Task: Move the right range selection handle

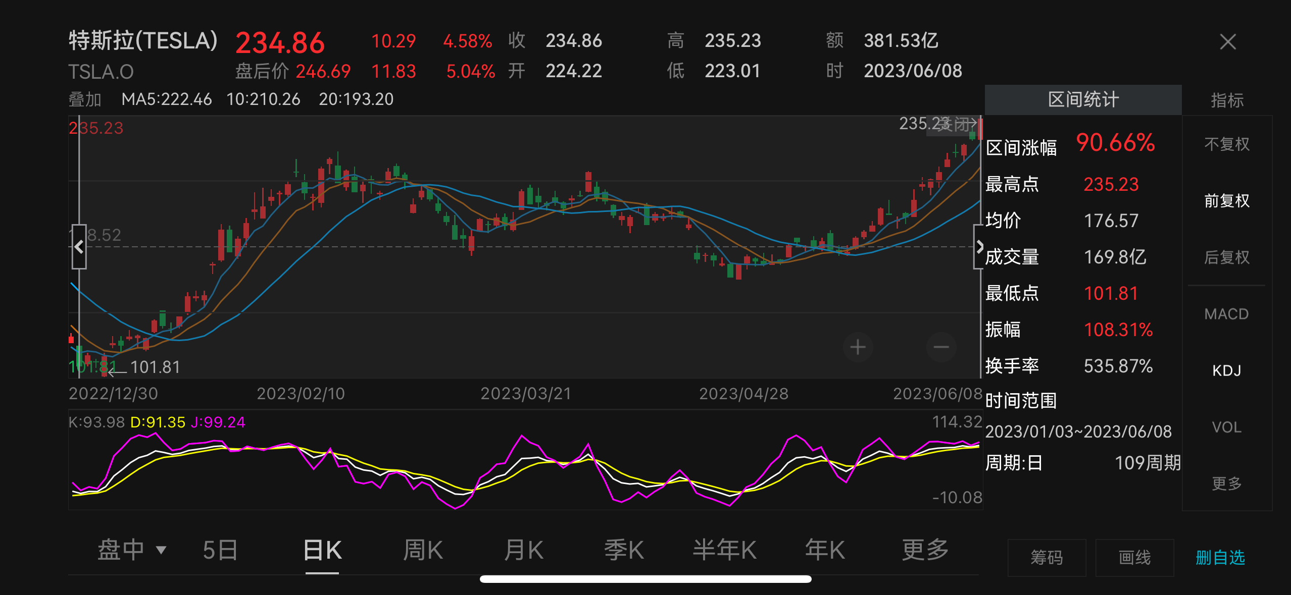Action: [979, 247]
